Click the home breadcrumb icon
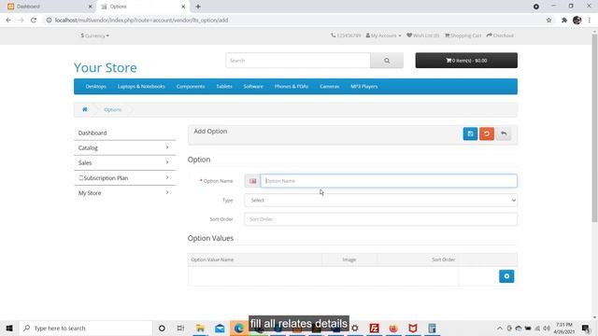The height and width of the screenshot is (336, 598). pos(85,109)
